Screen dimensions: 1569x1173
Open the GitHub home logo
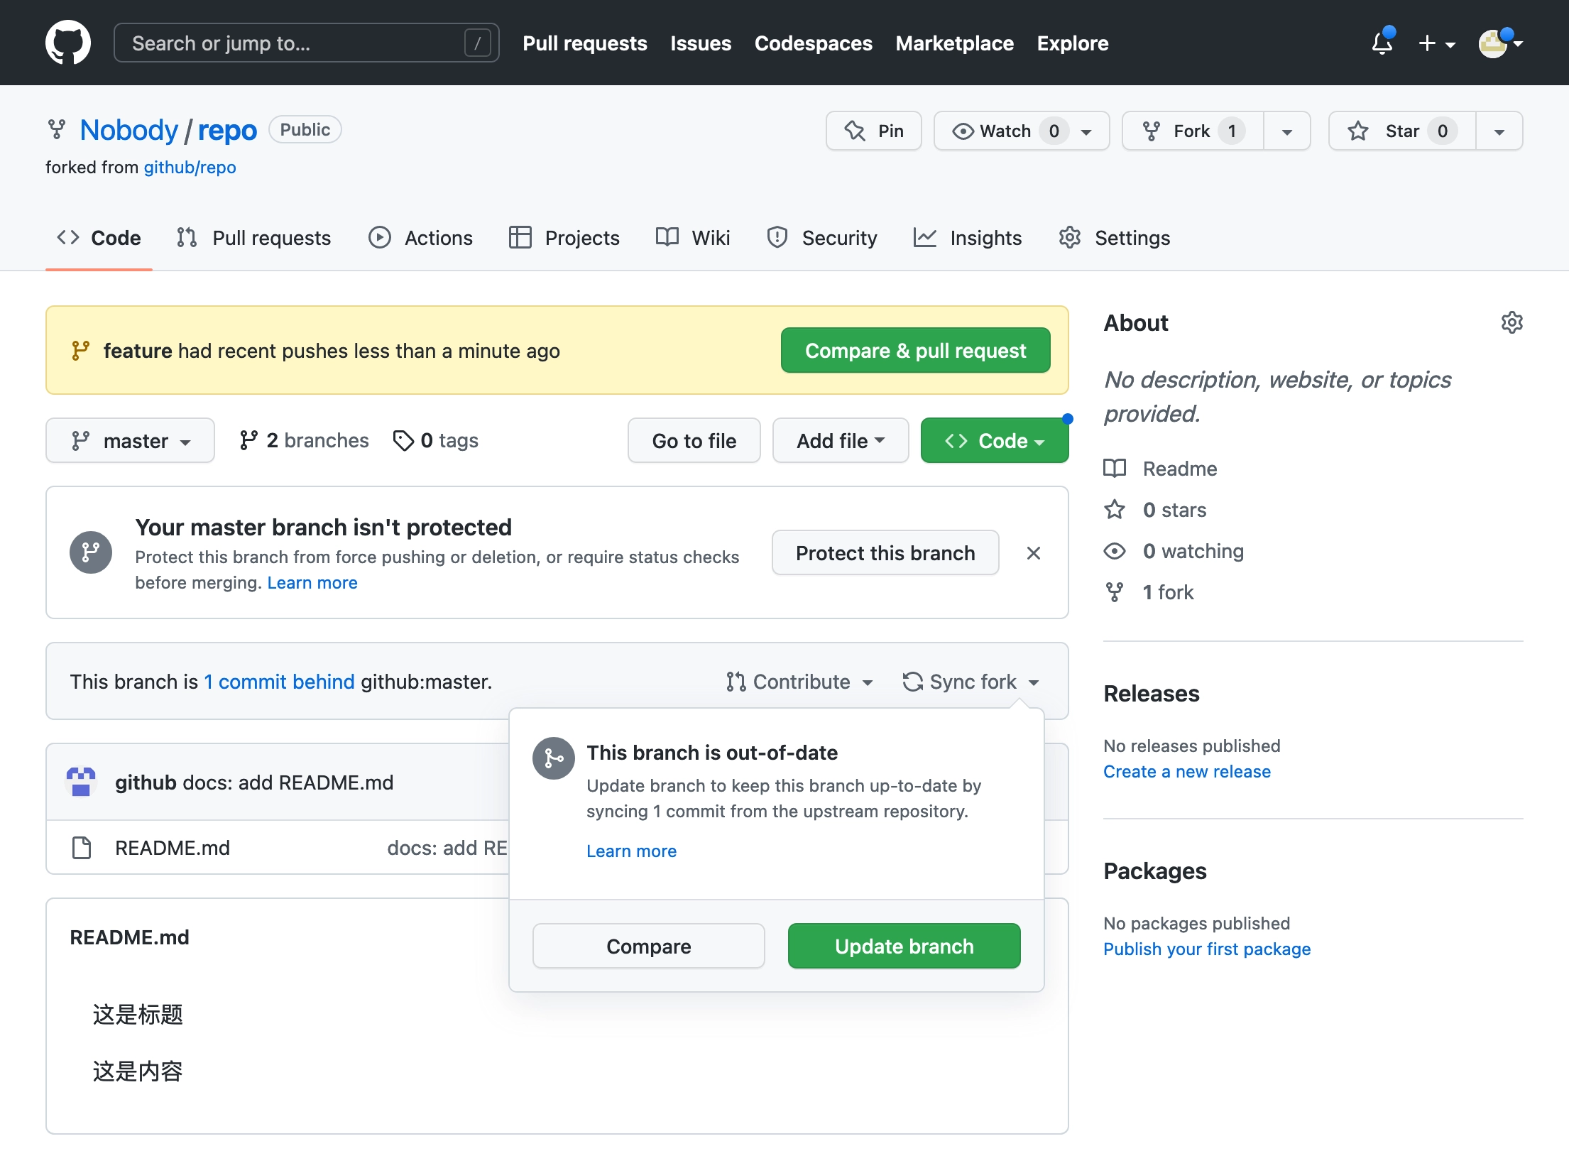(x=67, y=43)
